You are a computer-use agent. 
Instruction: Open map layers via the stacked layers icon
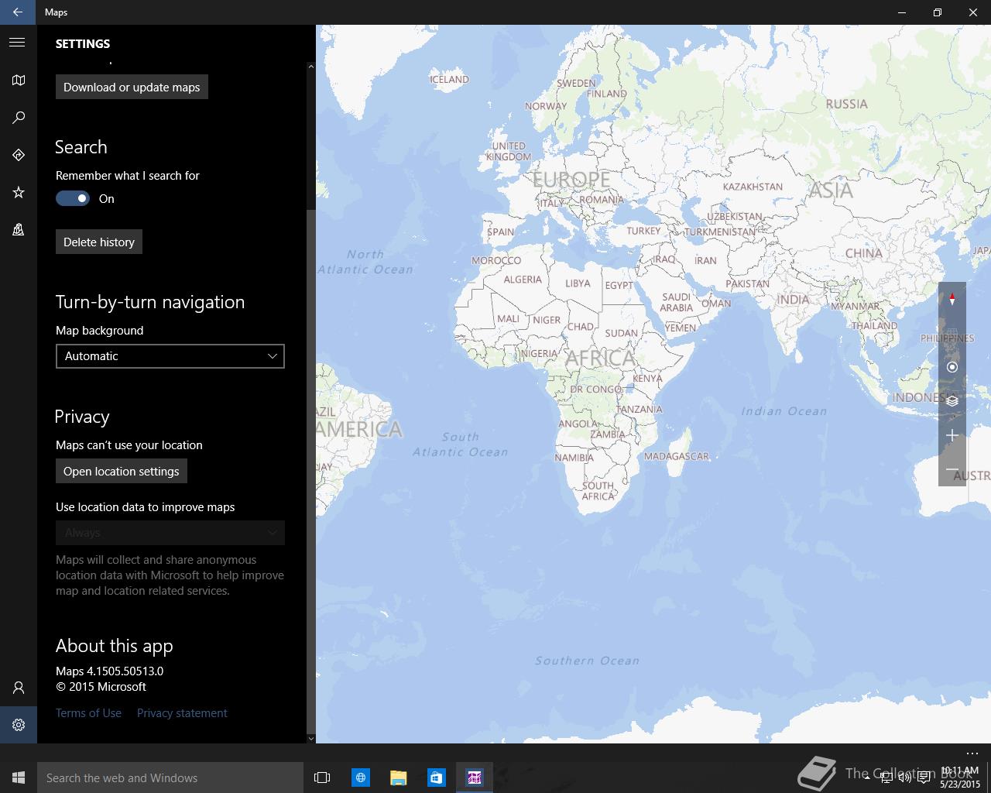[x=952, y=401]
